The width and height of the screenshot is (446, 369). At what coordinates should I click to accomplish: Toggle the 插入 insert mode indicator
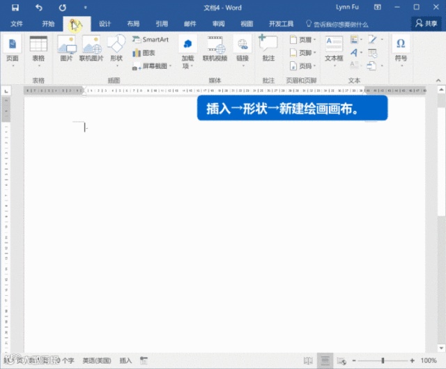125,361
